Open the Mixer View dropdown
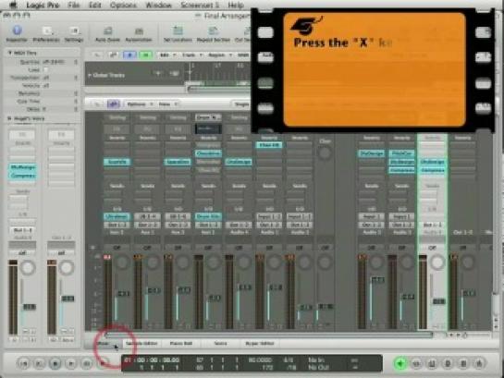The width and height of the screenshot is (504, 378). click(x=167, y=104)
